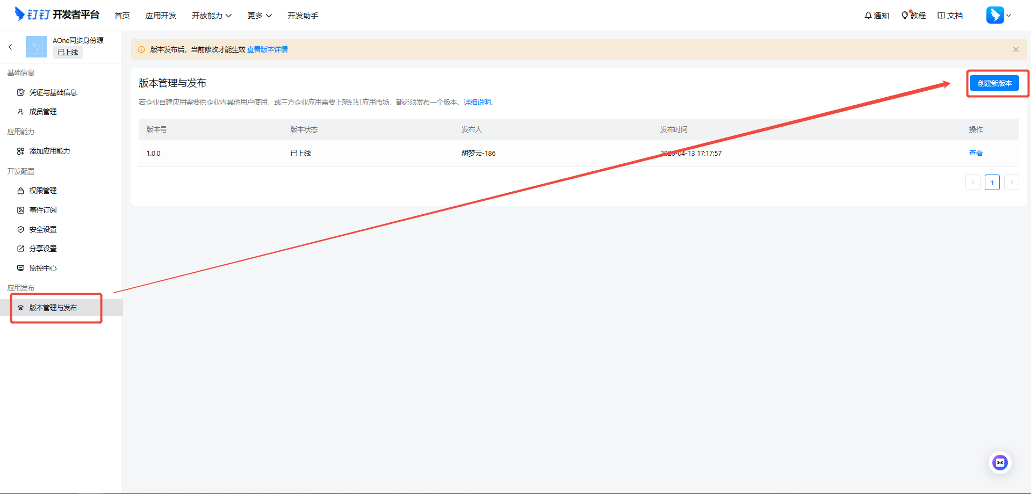Go to 应用开发 in top navigation
This screenshot has height=494, width=1031.
coord(161,16)
